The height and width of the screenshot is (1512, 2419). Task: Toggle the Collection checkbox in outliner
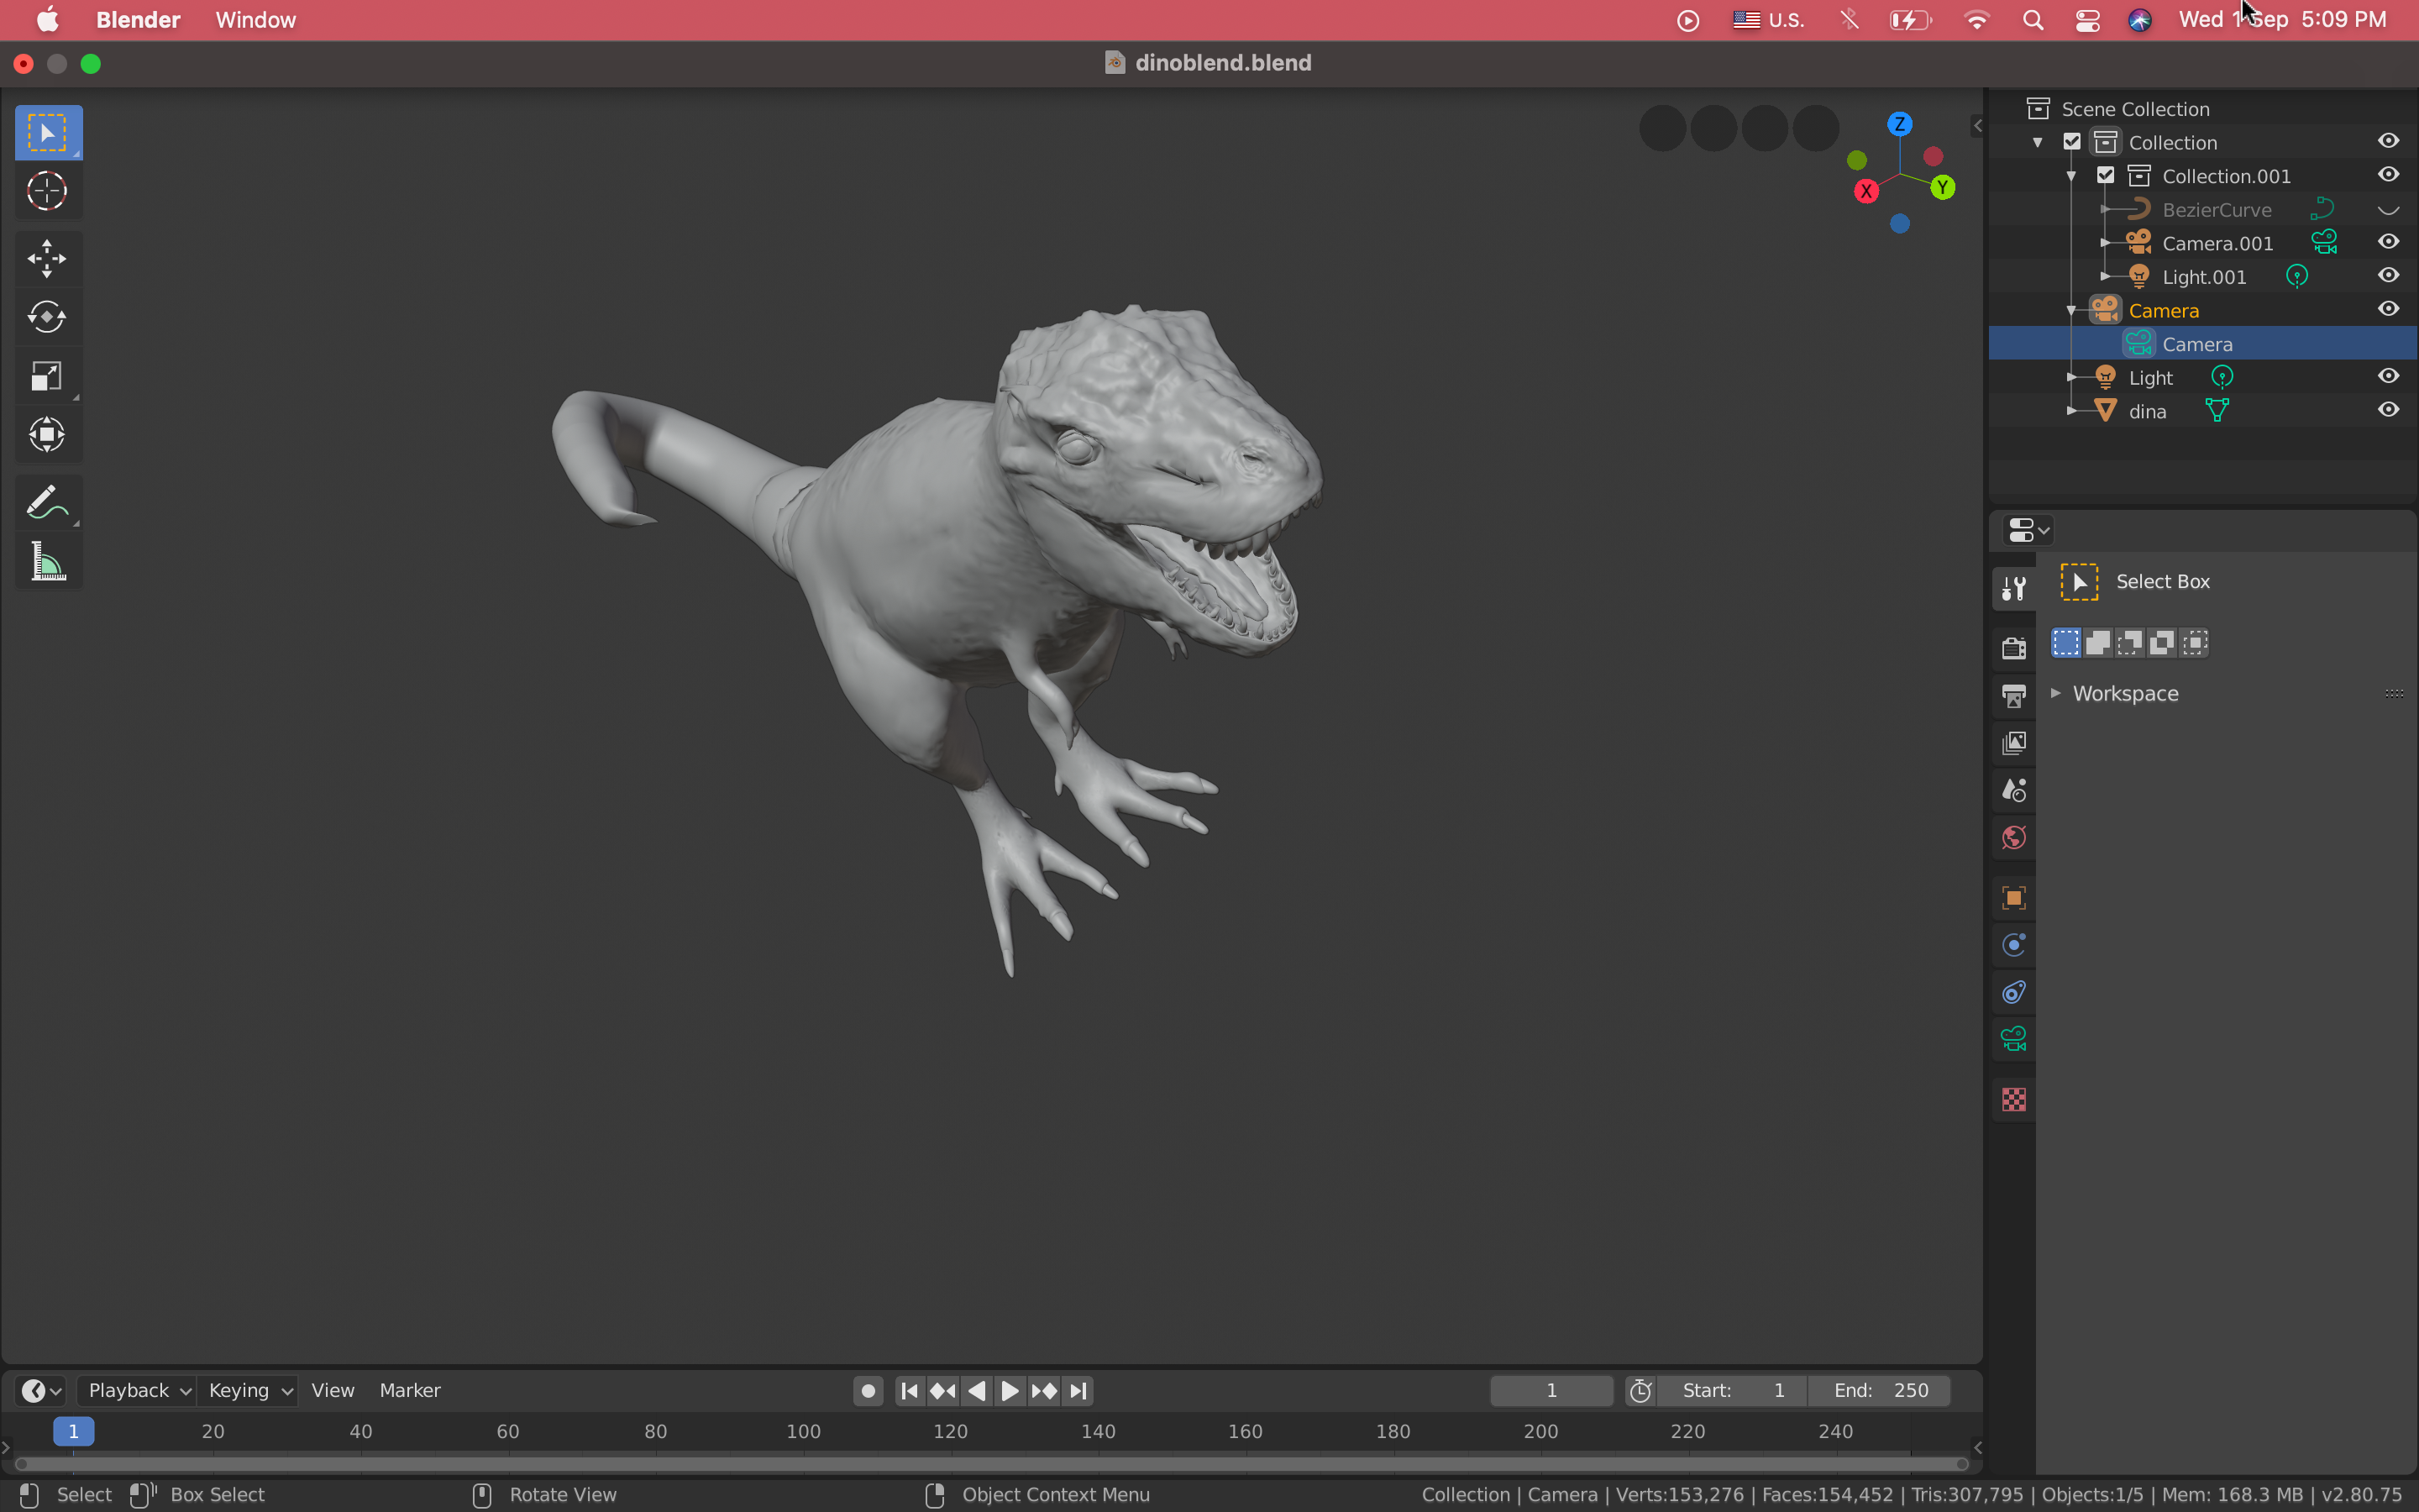click(x=2071, y=142)
